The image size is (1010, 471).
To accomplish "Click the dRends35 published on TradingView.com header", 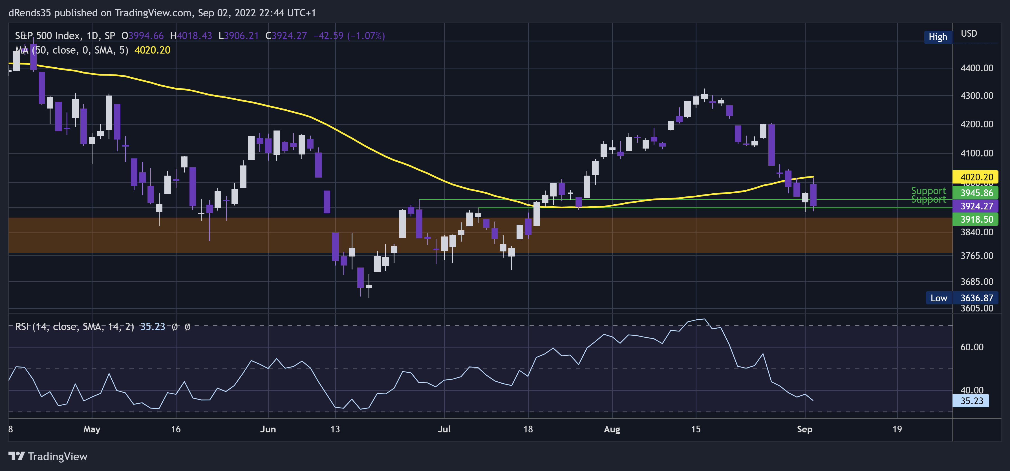I will pyautogui.click(x=162, y=13).
